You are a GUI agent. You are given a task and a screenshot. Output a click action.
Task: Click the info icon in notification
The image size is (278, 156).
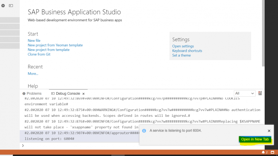point(144,131)
